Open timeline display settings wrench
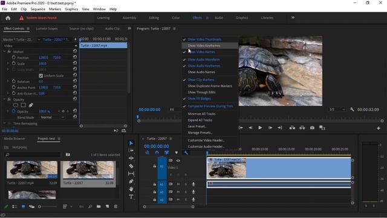Image resolution: width=387 pixels, height=218 pixels. pyautogui.click(x=186, y=153)
